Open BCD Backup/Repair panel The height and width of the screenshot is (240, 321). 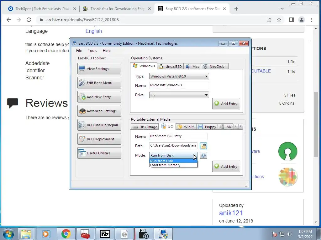[99, 125]
